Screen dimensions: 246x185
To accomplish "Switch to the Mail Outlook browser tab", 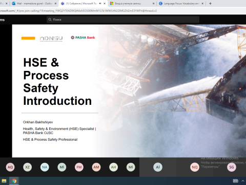I will click(x=34, y=4).
